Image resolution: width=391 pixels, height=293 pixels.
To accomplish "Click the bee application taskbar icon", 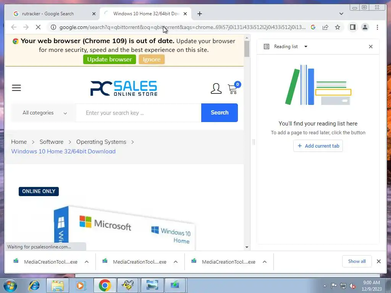I will [x=128, y=285].
